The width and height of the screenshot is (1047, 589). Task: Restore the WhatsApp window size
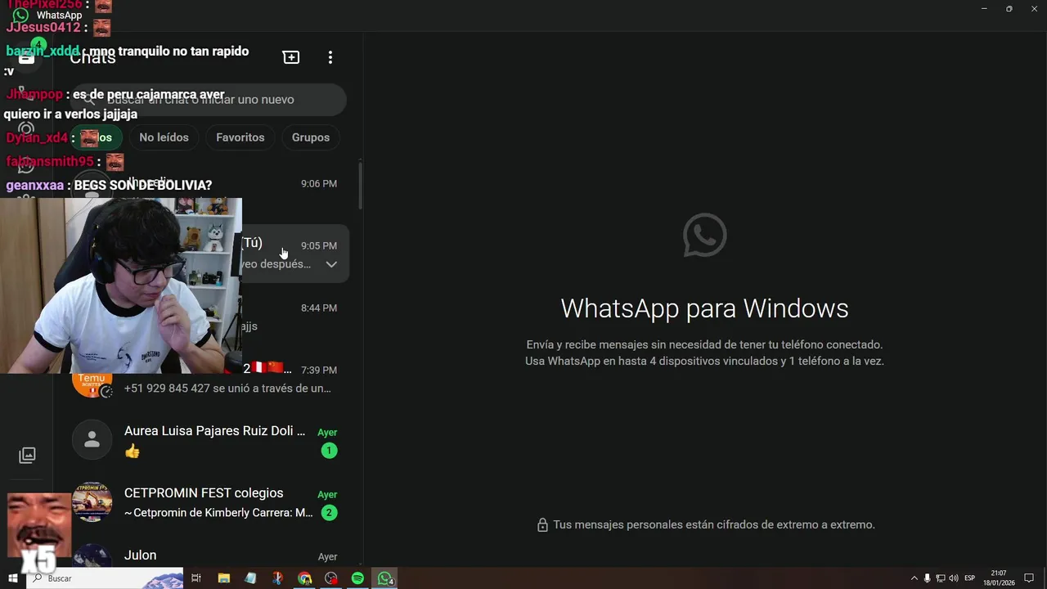click(1009, 8)
